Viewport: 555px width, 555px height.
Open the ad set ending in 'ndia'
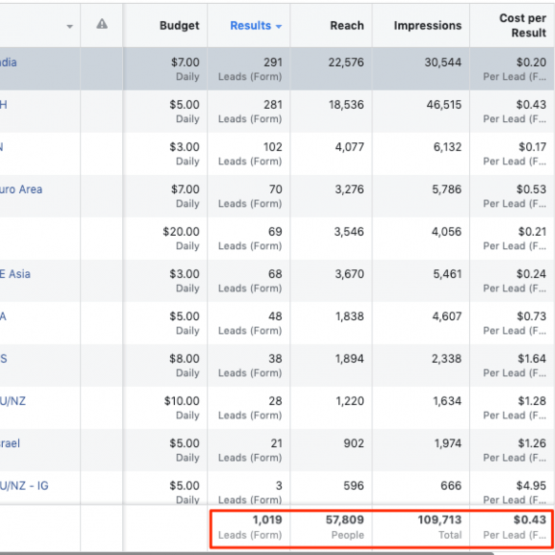coord(9,63)
